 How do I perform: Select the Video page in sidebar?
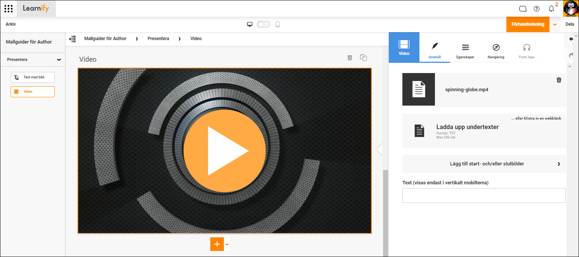(33, 92)
